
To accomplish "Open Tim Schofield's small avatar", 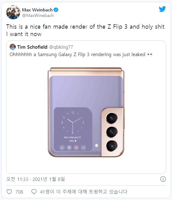I will [x=13, y=47].
